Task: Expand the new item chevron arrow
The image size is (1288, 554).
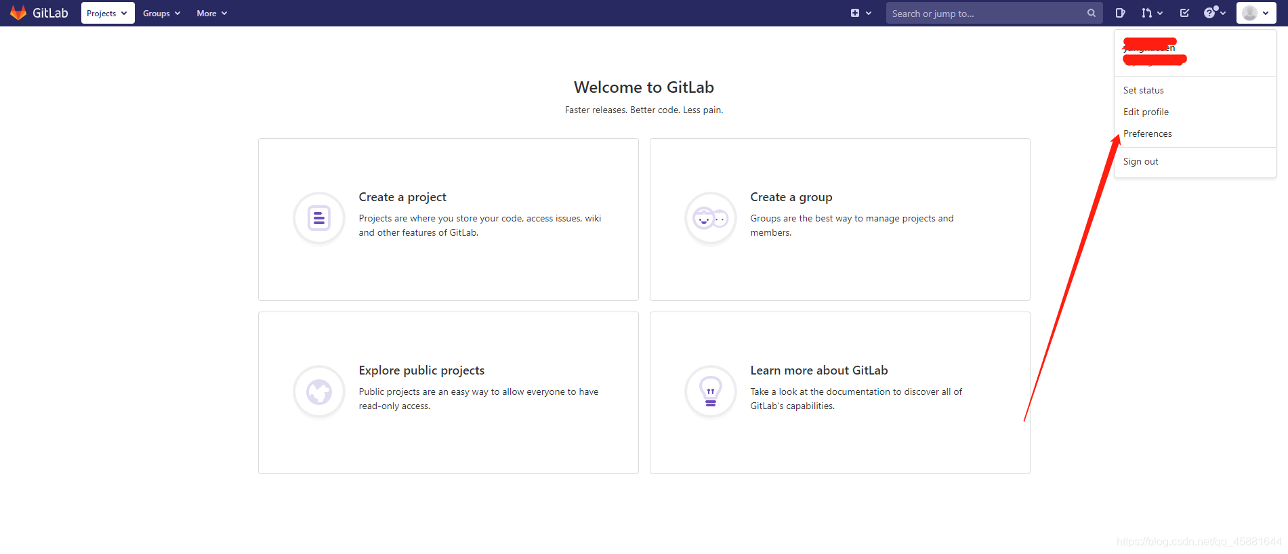Action: pos(869,13)
